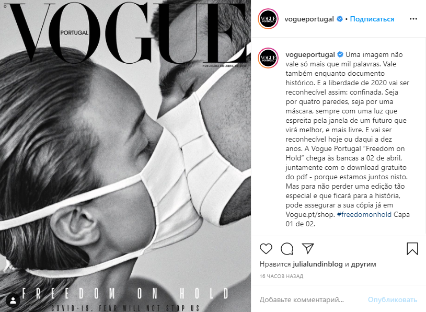The height and width of the screenshot is (312, 426).
Task: Follow the account via Подписаться
Action: 372,19
